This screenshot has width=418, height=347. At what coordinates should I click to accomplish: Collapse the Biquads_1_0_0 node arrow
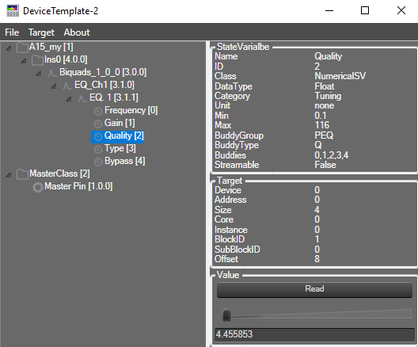click(x=39, y=74)
